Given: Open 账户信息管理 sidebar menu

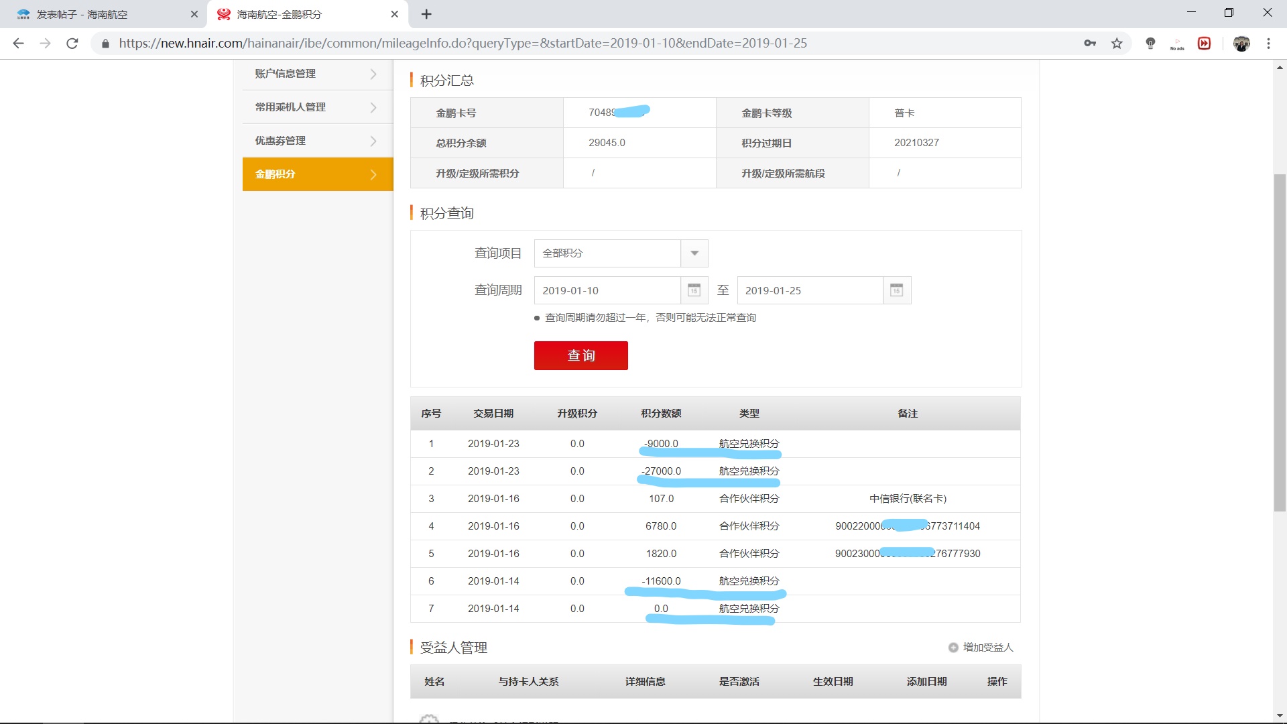Looking at the screenshot, I should coord(318,74).
